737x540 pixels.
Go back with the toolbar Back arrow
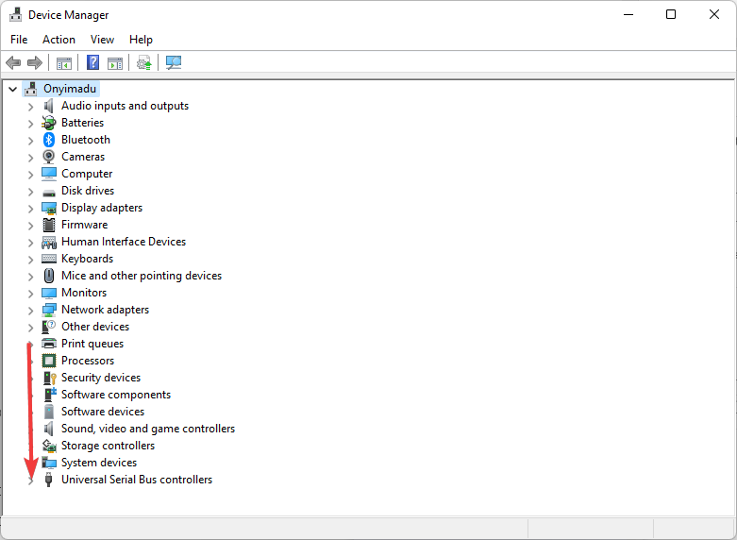pos(13,62)
